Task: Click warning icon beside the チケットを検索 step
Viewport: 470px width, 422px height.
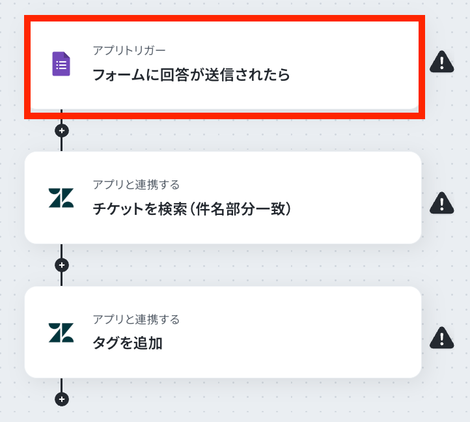Action: [x=442, y=203]
